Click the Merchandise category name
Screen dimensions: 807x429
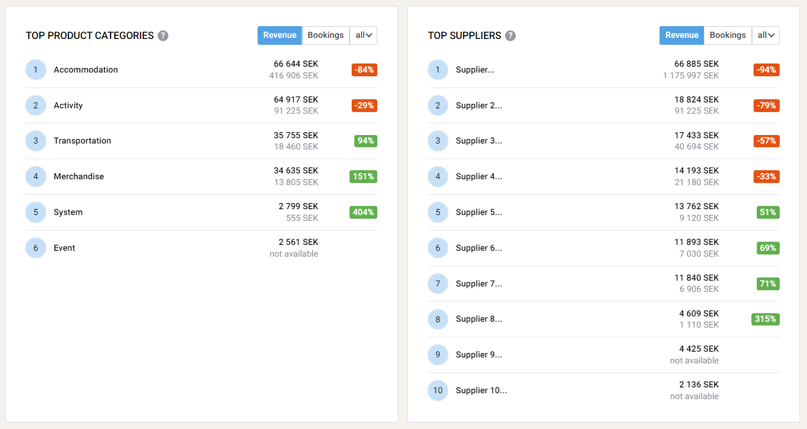click(x=79, y=177)
